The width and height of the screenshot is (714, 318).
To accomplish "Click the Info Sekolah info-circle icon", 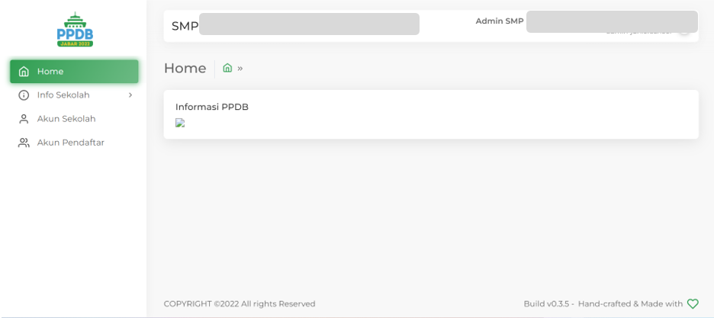I will (24, 95).
